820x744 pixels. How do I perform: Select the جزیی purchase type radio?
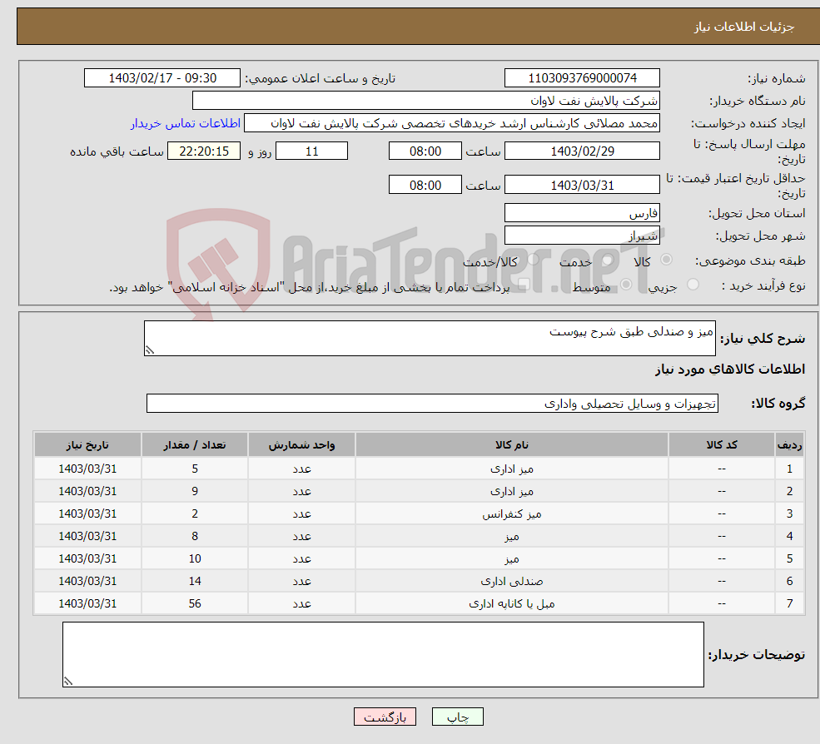coord(693,285)
